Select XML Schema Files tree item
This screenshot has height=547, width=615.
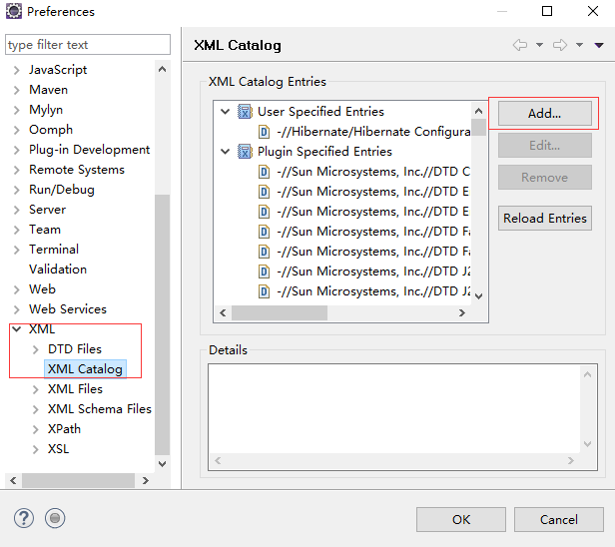pos(100,409)
